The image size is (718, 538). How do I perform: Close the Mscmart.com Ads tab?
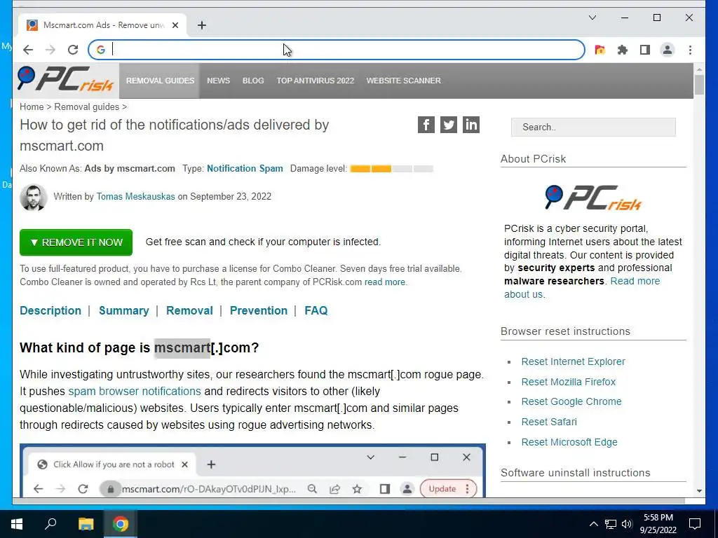[x=175, y=25]
